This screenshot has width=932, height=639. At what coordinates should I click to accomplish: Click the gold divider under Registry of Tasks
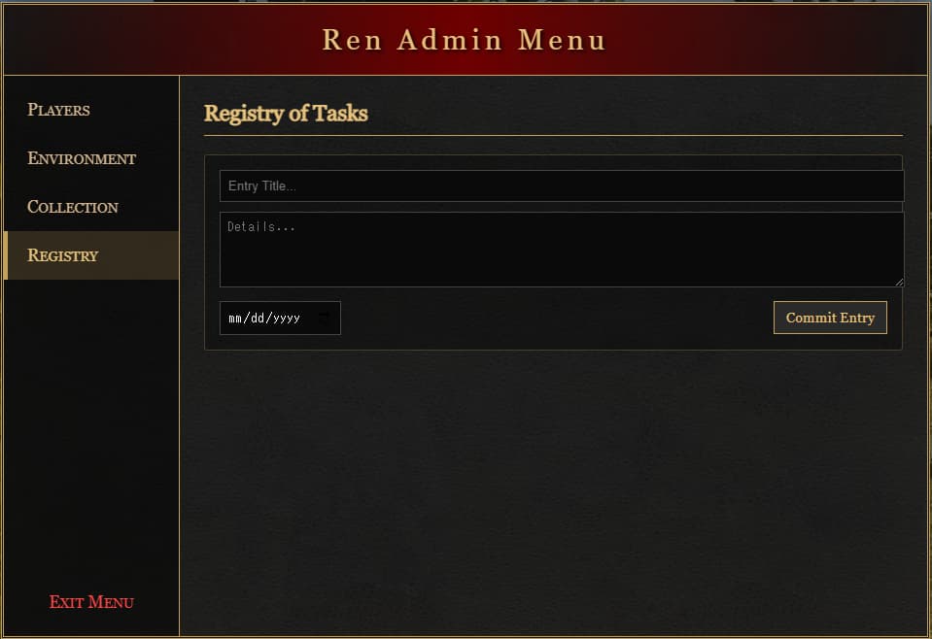coord(554,135)
